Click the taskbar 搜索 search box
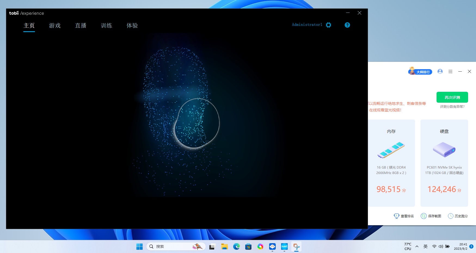Image resolution: width=476 pixels, height=253 pixels. pyautogui.click(x=176, y=246)
